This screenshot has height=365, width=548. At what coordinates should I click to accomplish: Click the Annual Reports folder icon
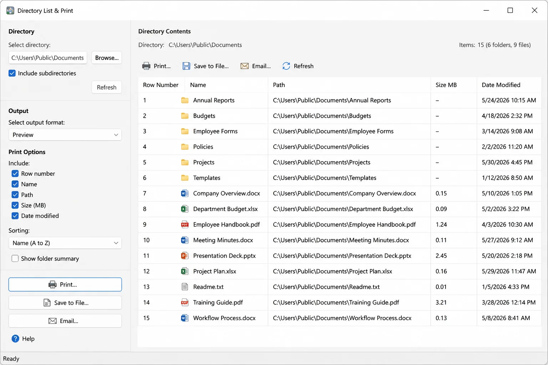click(x=185, y=100)
